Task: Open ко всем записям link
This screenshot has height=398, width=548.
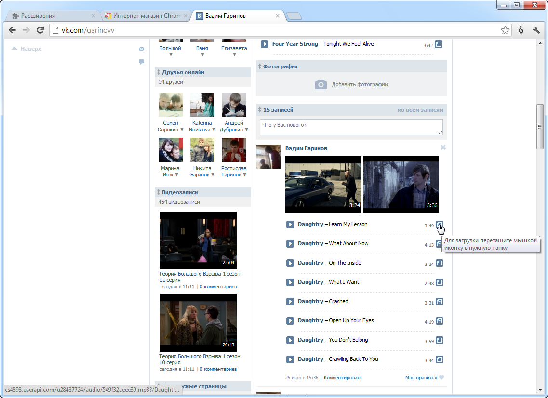Action: tap(420, 110)
